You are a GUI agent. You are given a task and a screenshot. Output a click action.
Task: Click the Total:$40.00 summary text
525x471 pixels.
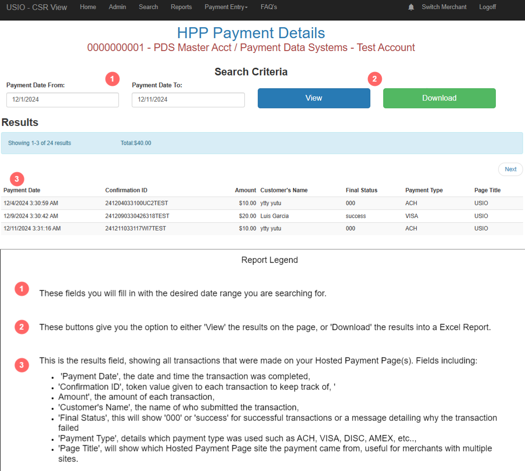pos(136,143)
